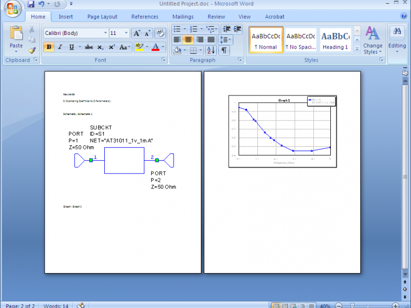Screen dimensions: 411x308
Task: Click the Show/Hide paragraph marks icon
Action: pyautogui.click(x=224, y=50)
